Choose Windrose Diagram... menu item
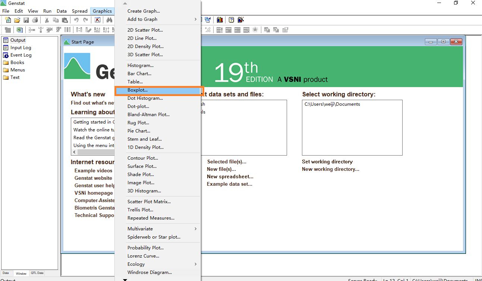 158,272
